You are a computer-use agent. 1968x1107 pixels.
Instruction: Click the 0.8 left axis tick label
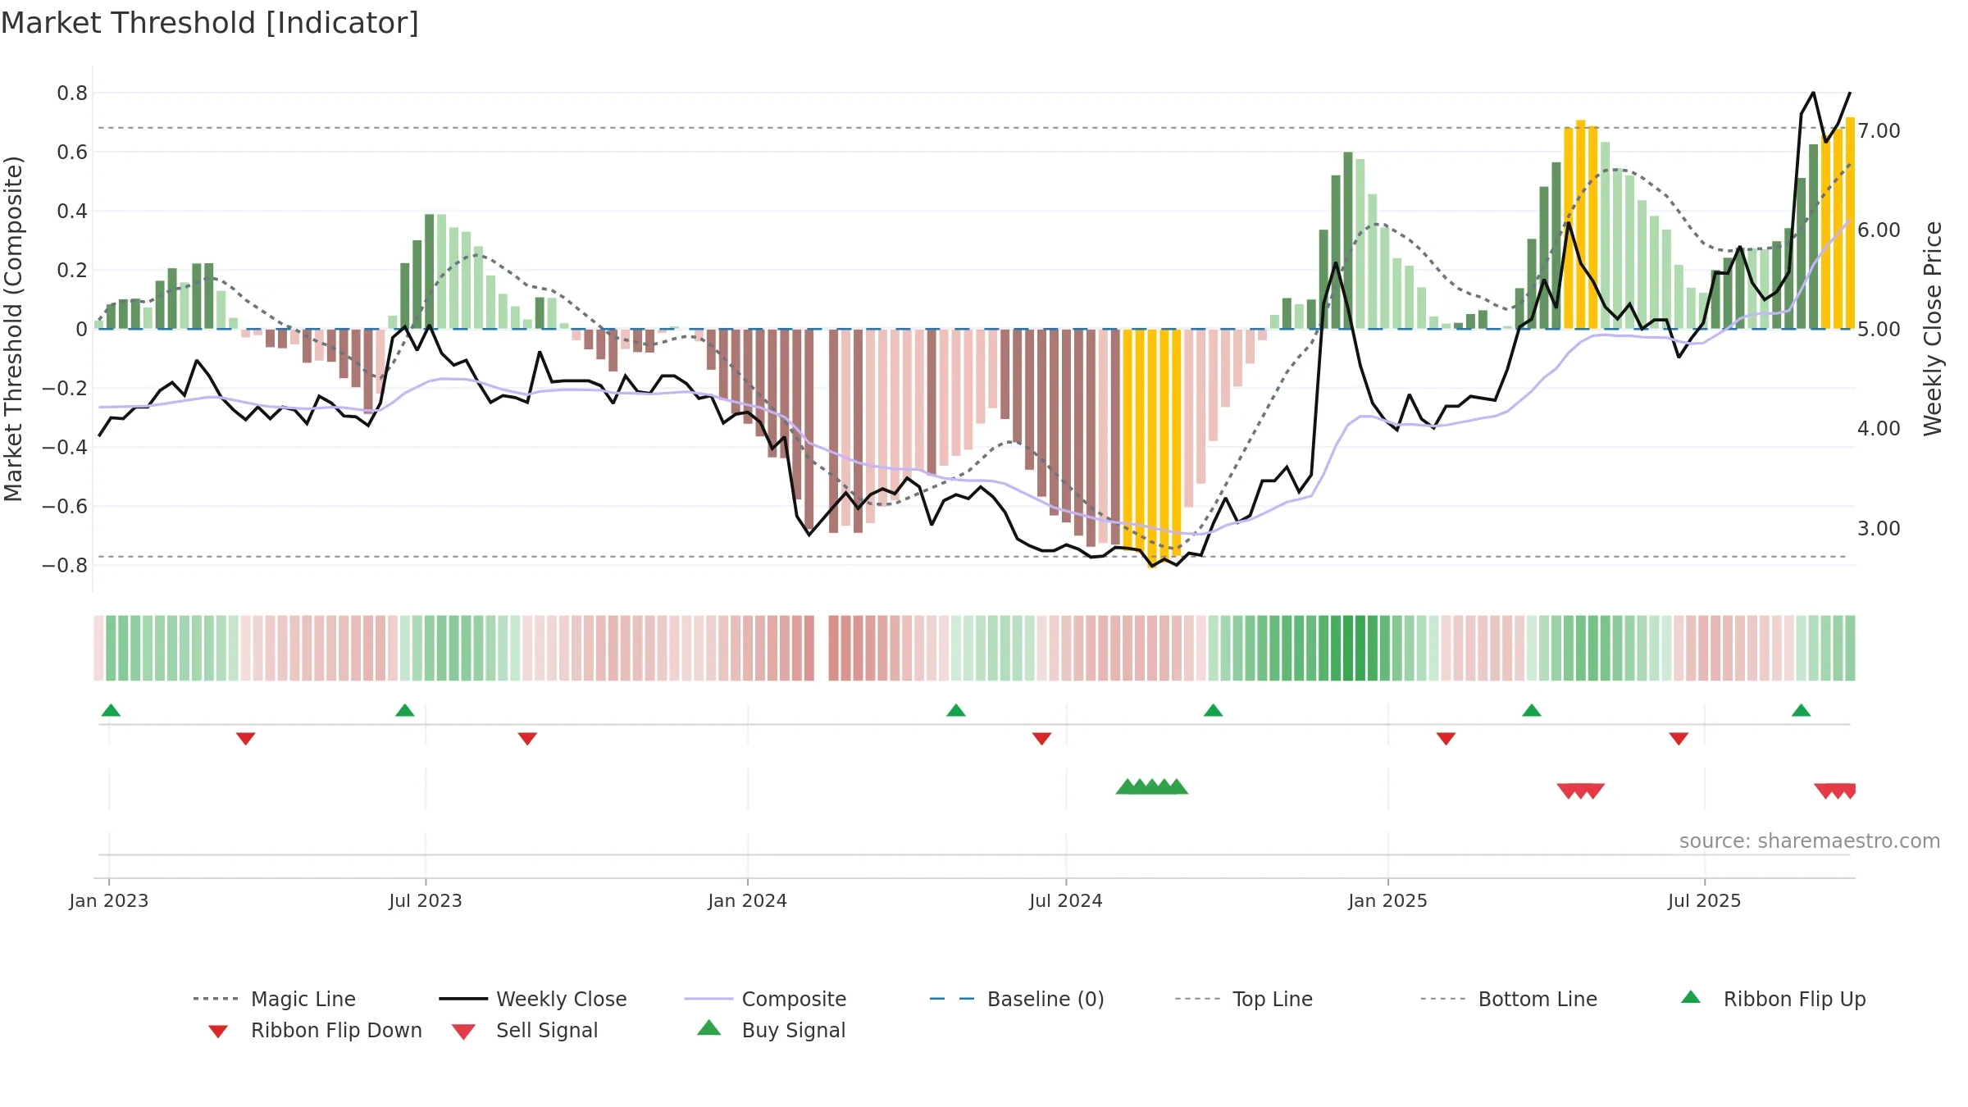coord(72,93)
